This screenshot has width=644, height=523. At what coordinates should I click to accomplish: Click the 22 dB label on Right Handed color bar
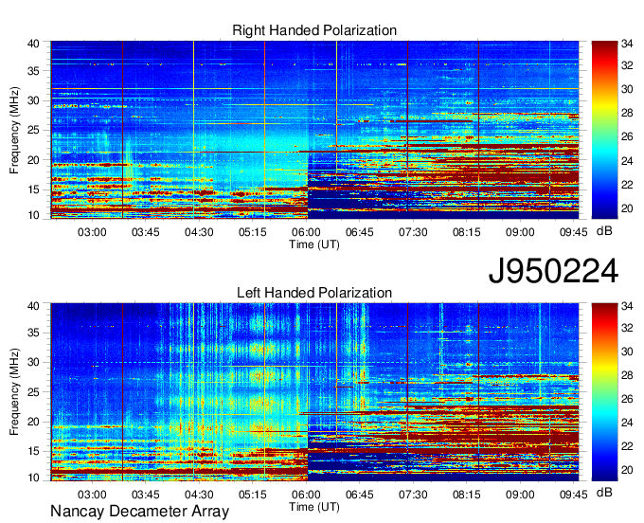pyautogui.click(x=627, y=185)
